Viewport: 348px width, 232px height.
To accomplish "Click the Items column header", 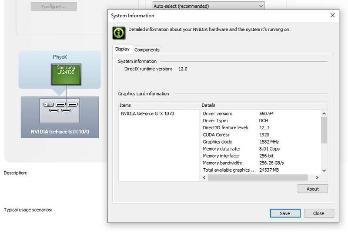I will 159,105.
